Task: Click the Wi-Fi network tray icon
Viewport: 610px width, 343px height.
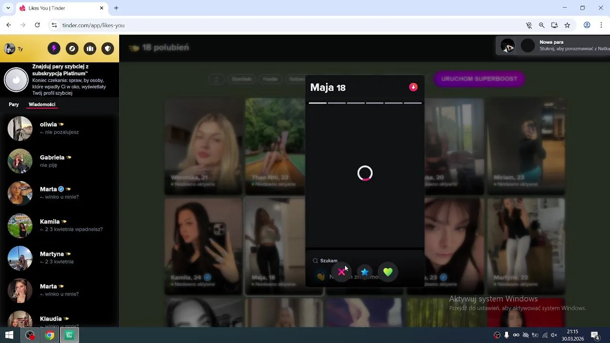Action: (545, 335)
